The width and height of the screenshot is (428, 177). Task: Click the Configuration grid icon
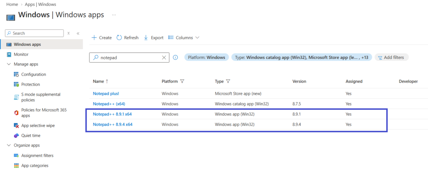coord(16,74)
